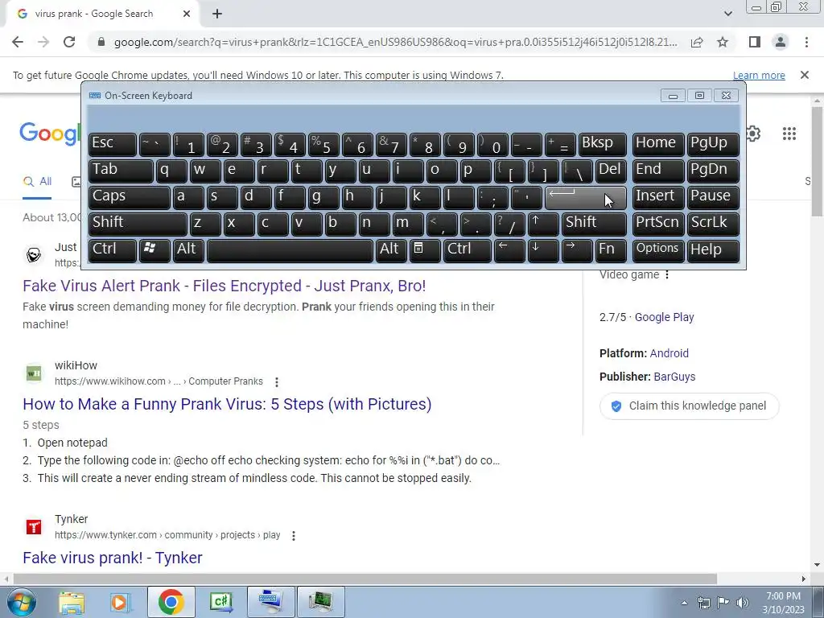Screen dimensions: 824x618
Task: Toggle the left Alt key
Action: [x=188, y=250]
